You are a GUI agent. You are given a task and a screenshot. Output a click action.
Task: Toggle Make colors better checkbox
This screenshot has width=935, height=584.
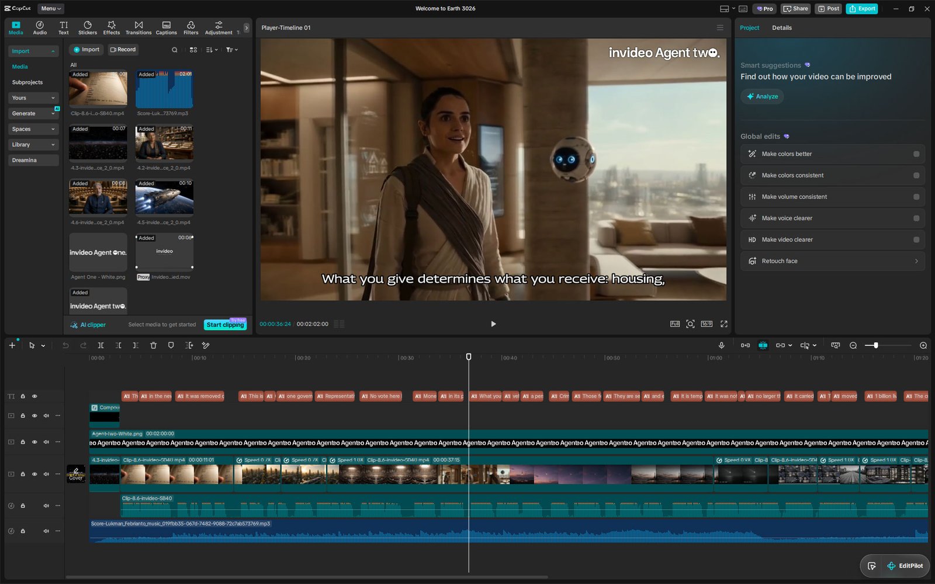click(916, 154)
